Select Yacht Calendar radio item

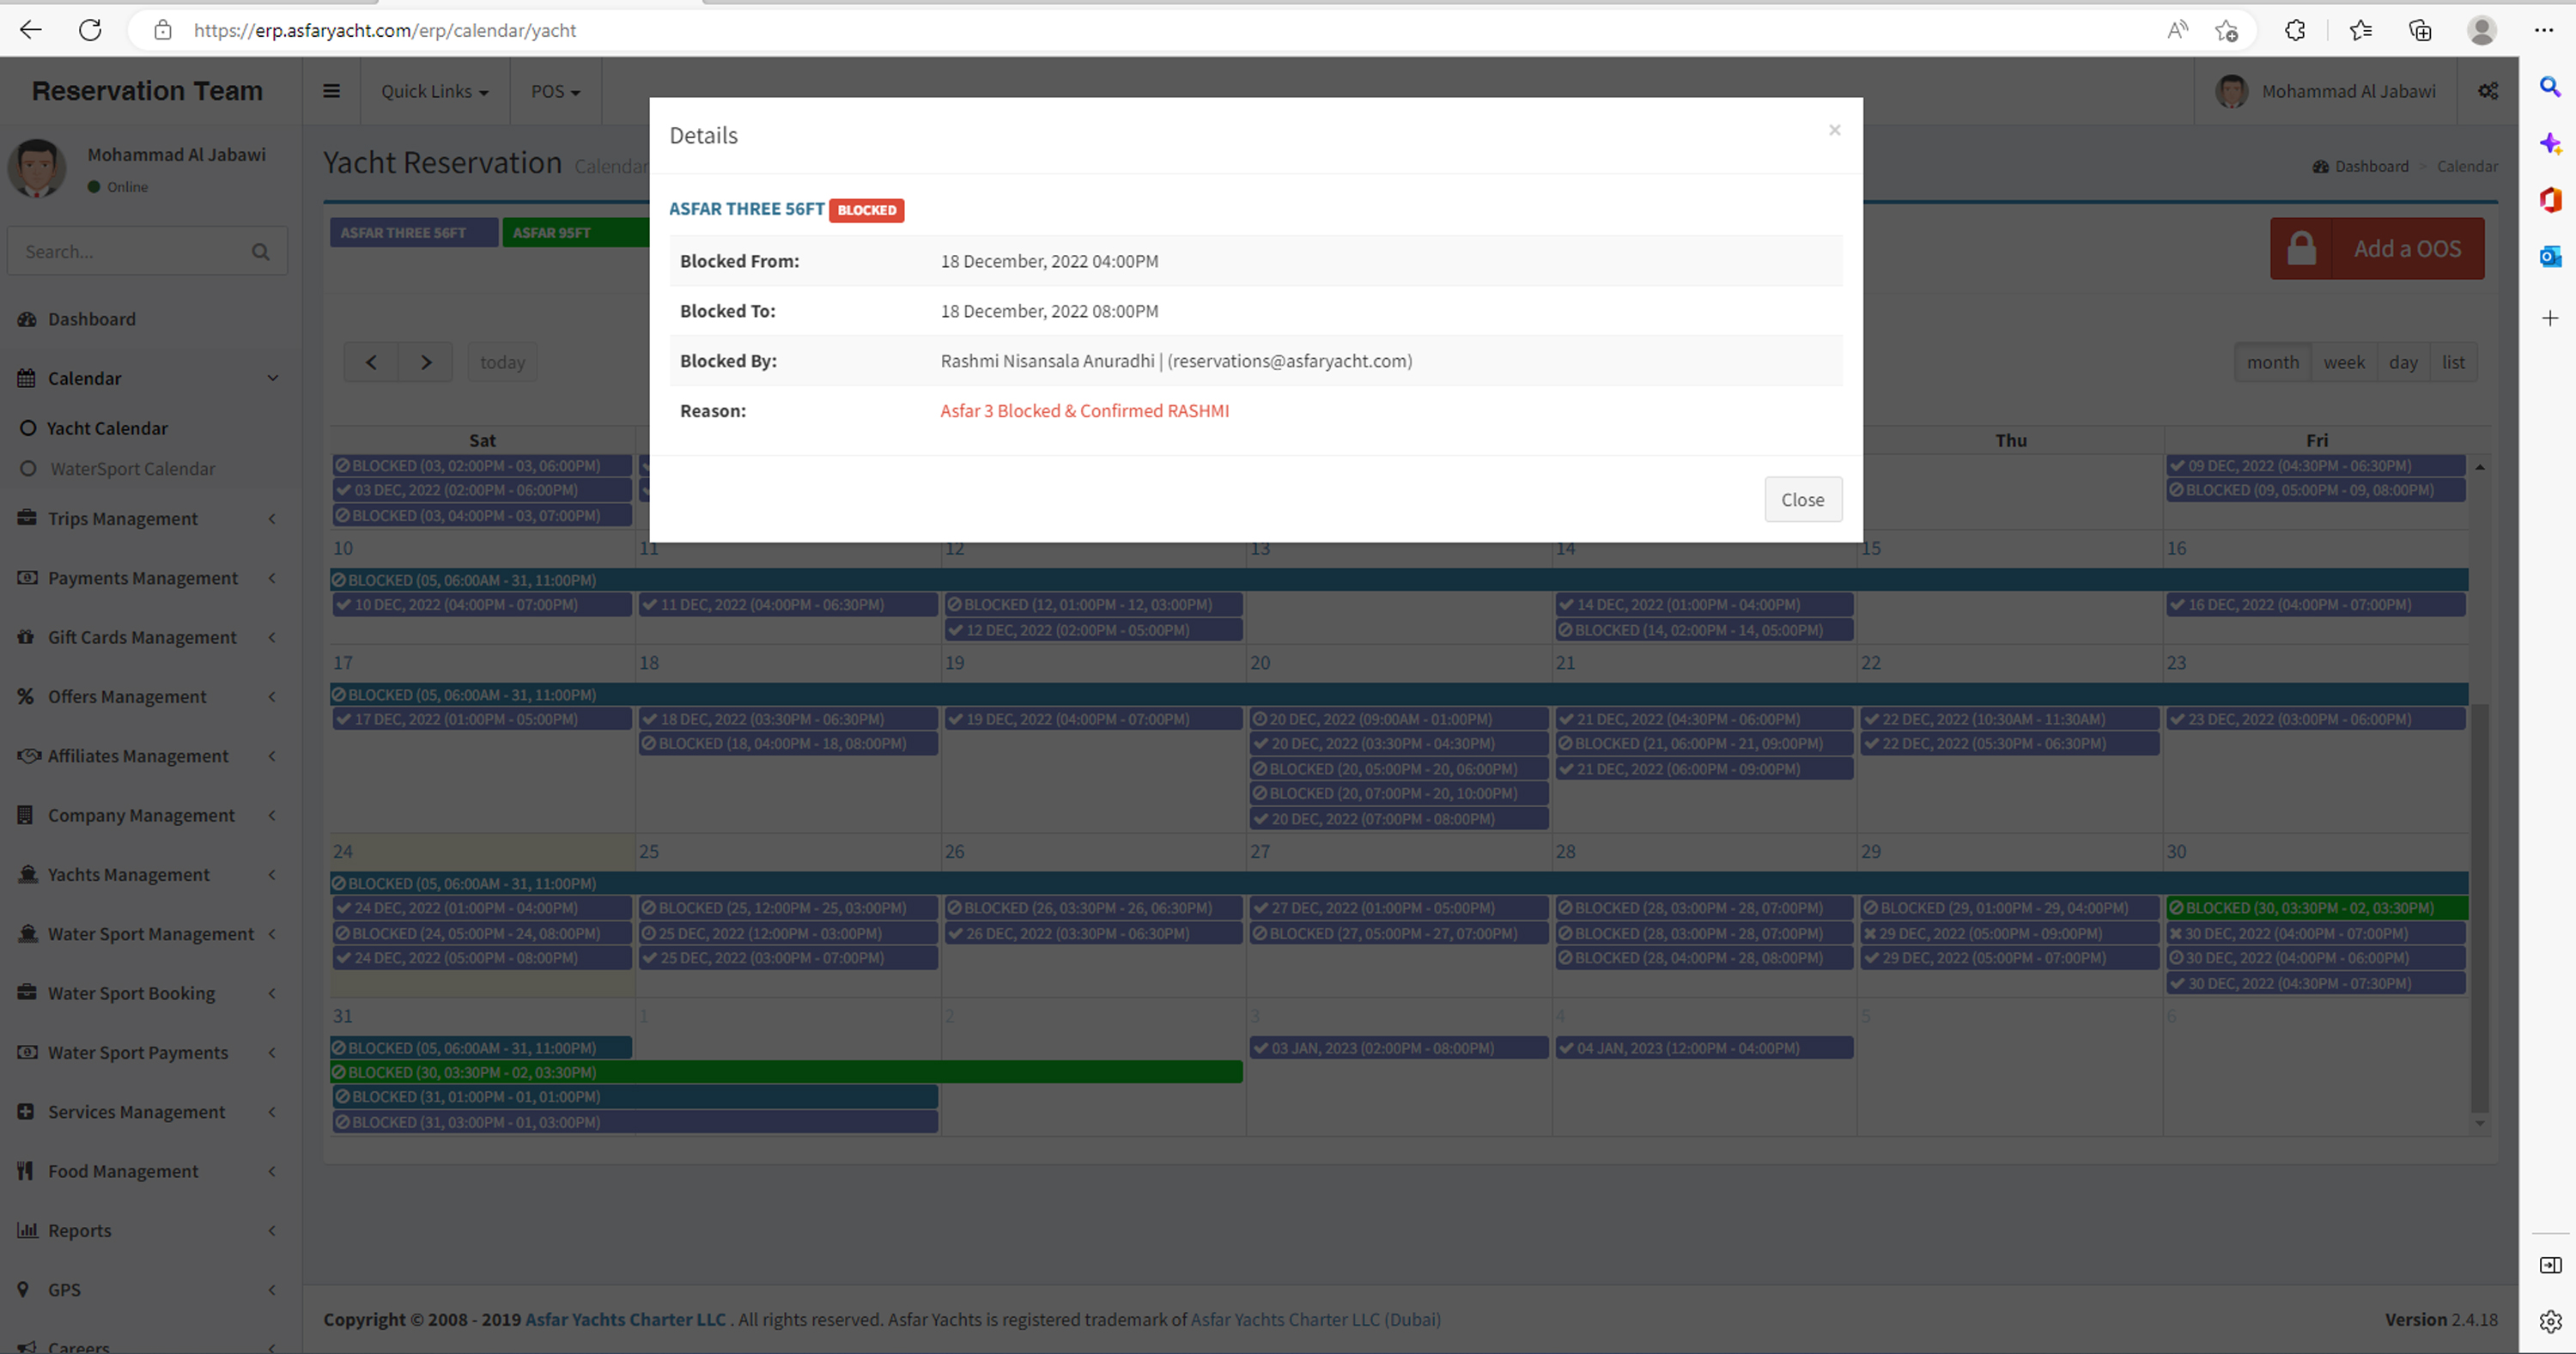[107, 428]
